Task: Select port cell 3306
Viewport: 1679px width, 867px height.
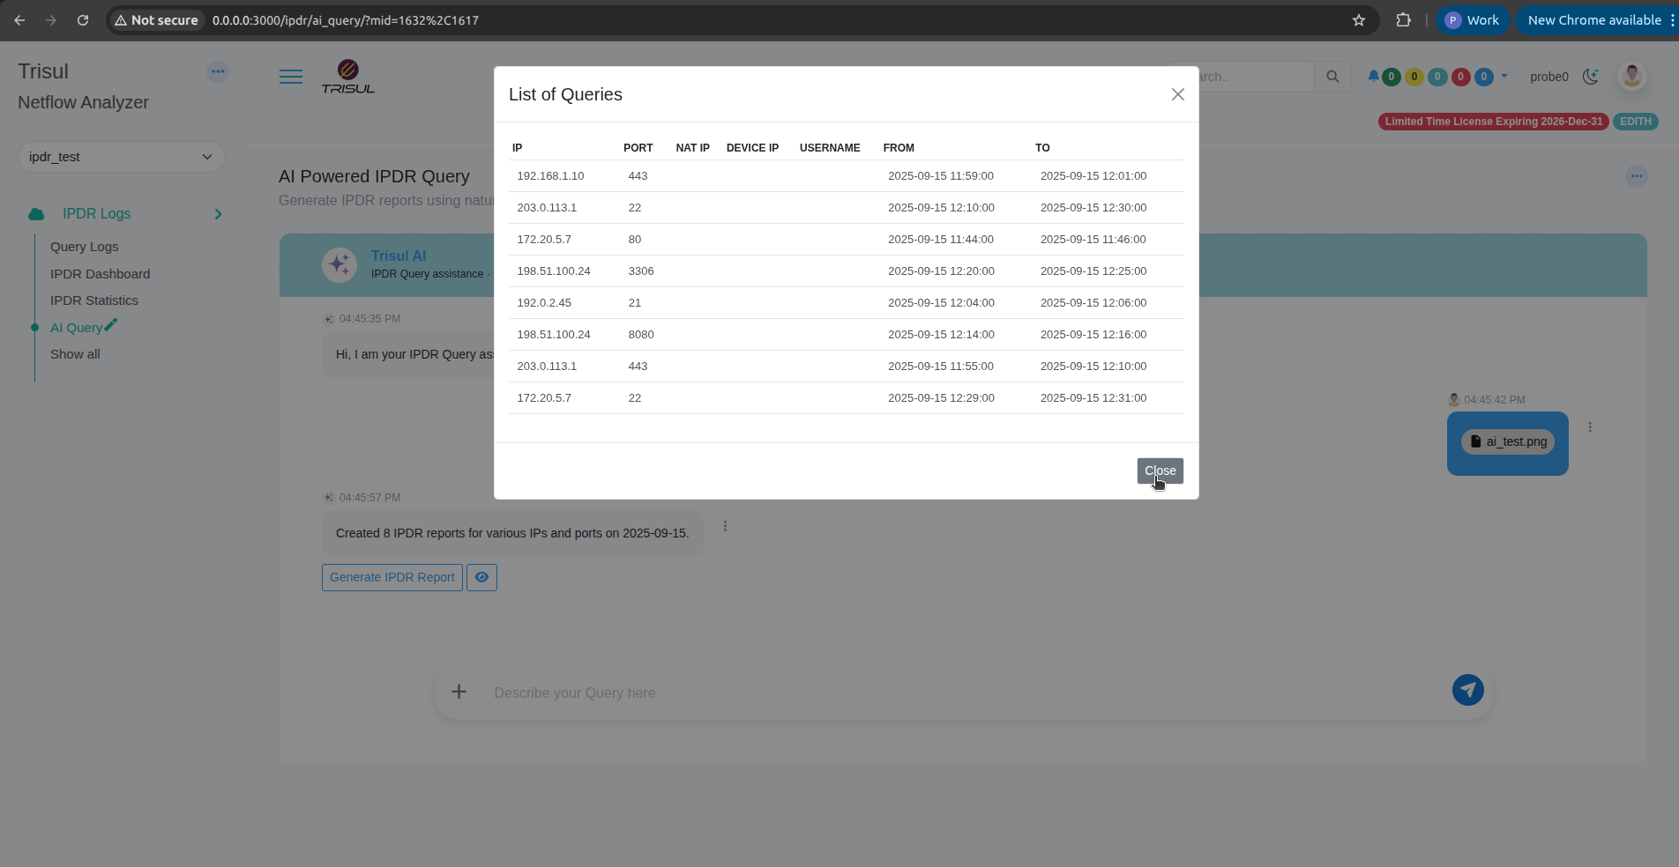Action: coord(641,271)
